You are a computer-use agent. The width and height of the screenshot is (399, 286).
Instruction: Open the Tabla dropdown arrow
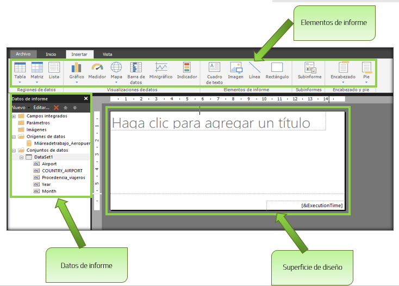(x=20, y=82)
